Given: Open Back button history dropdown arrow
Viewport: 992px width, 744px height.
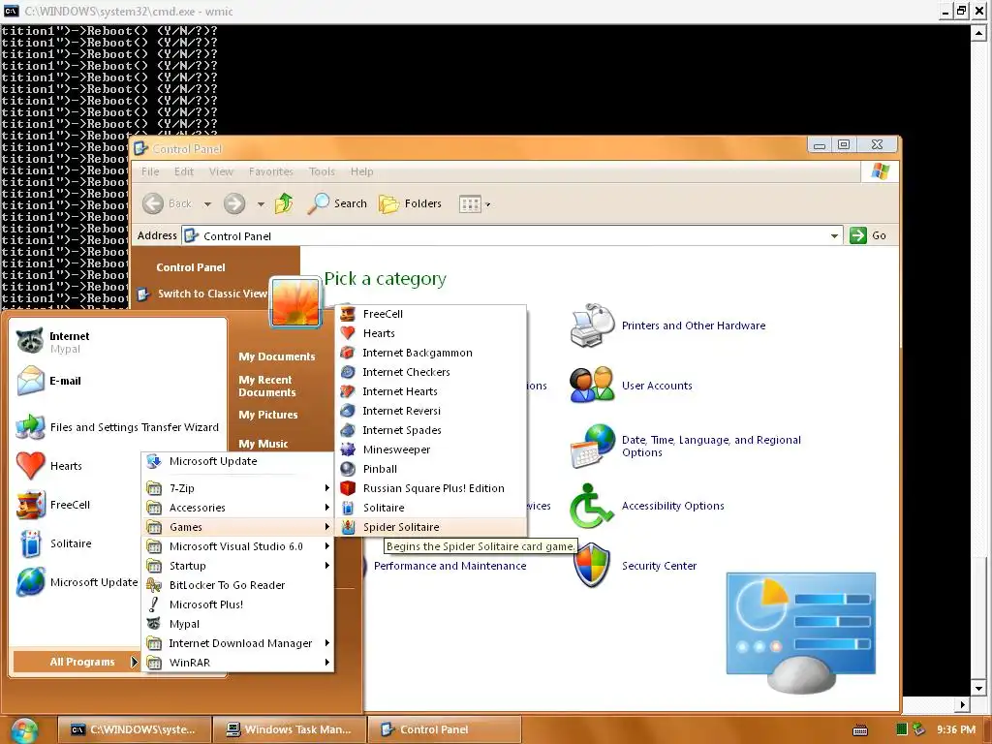Looking at the screenshot, I should coord(207,203).
